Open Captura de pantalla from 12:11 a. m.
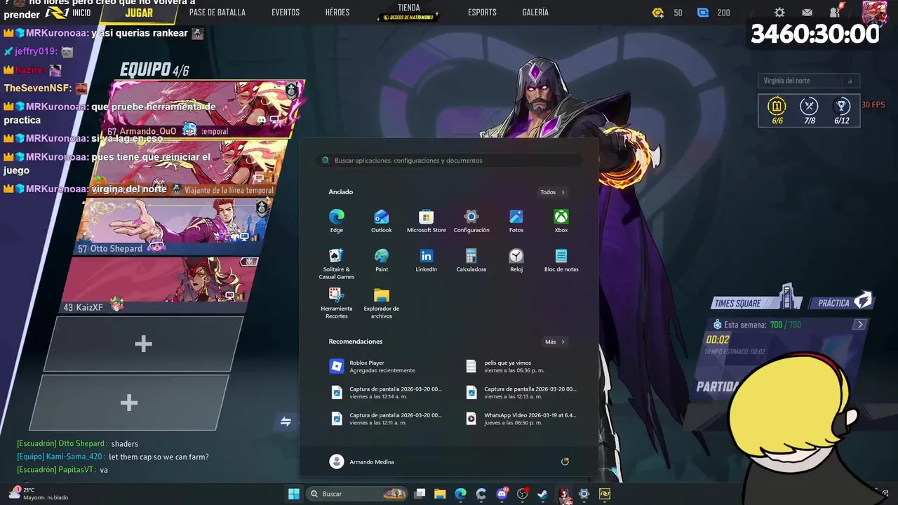Viewport: 898px width, 505px height. click(x=386, y=418)
